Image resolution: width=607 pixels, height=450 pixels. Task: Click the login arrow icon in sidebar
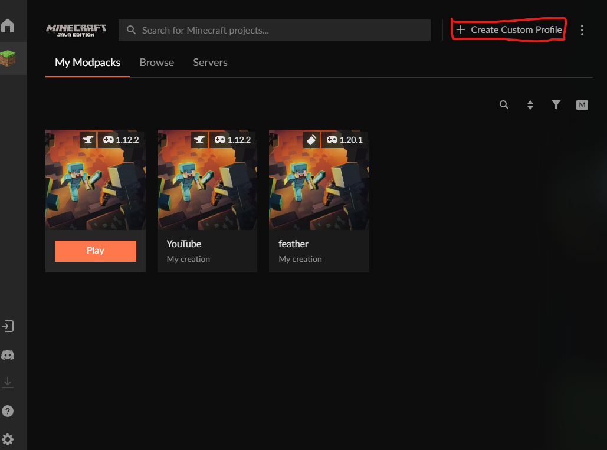point(8,326)
